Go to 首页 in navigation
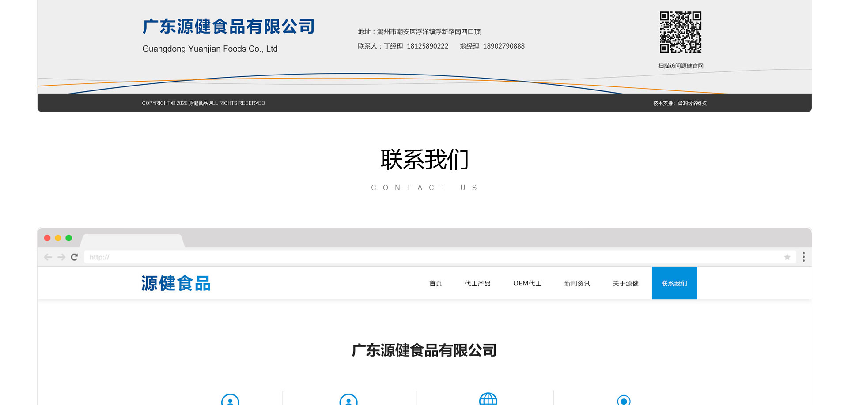 pos(435,283)
